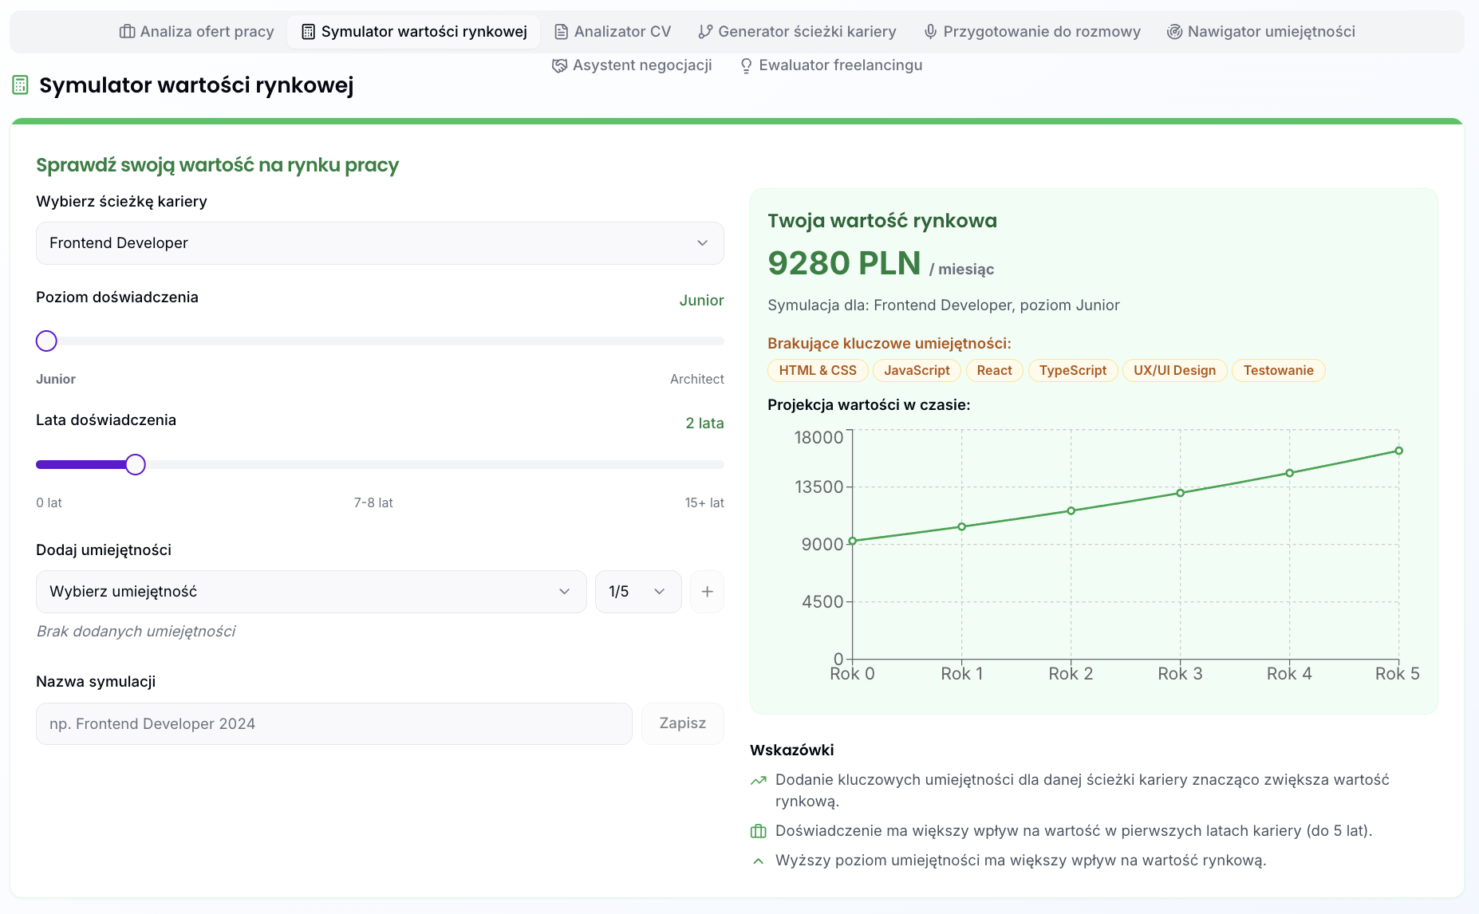Image resolution: width=1479 pixels, height=914 pixels.
Task: Click the Rok 3 data point on chart
Action: click(x=1181, y=493)
